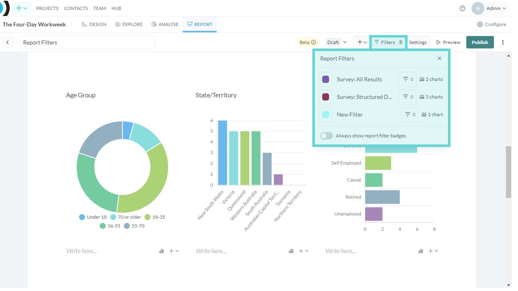Open the plus create-new dropdown in the top bar
The image size is (518, 291).
(x=21, y=8)
